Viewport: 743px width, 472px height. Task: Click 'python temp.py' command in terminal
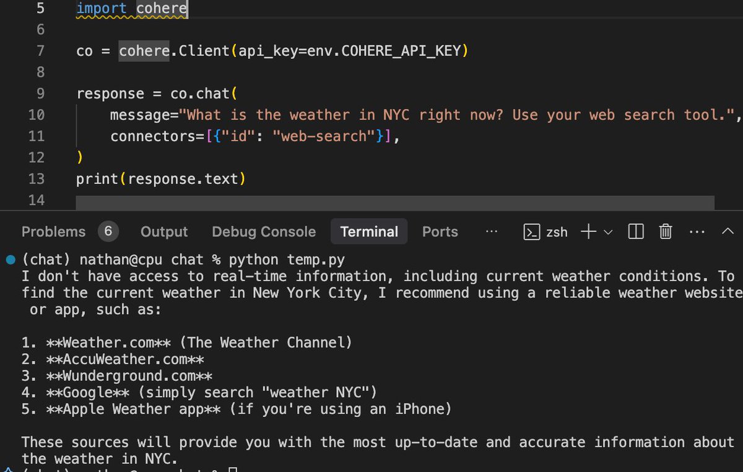click(287, 259)
